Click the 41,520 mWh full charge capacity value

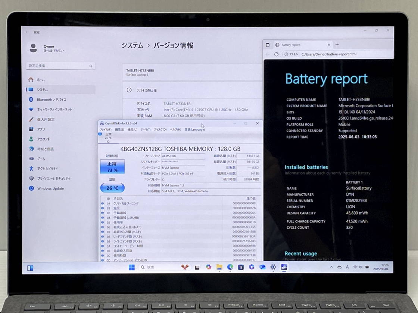pyautogui.click(x=357, y=221)
